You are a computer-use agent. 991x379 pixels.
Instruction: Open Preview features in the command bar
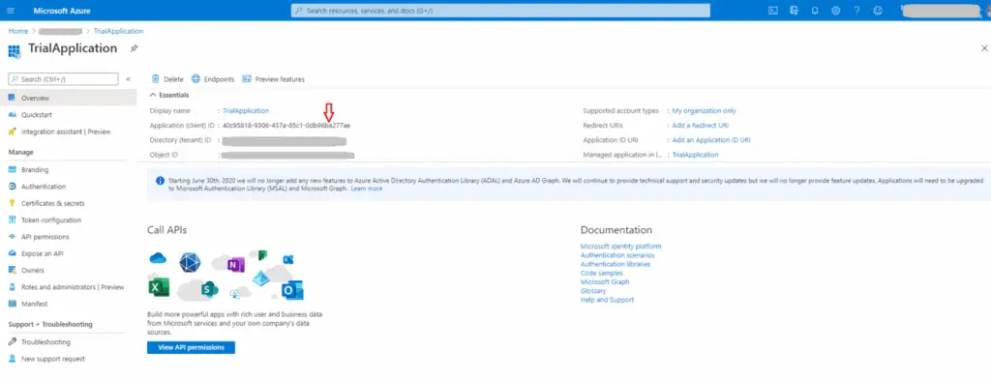[x=273, y=79]
